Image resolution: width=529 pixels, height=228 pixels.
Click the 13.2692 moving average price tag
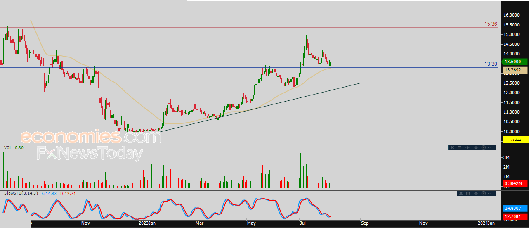point(515,70)
